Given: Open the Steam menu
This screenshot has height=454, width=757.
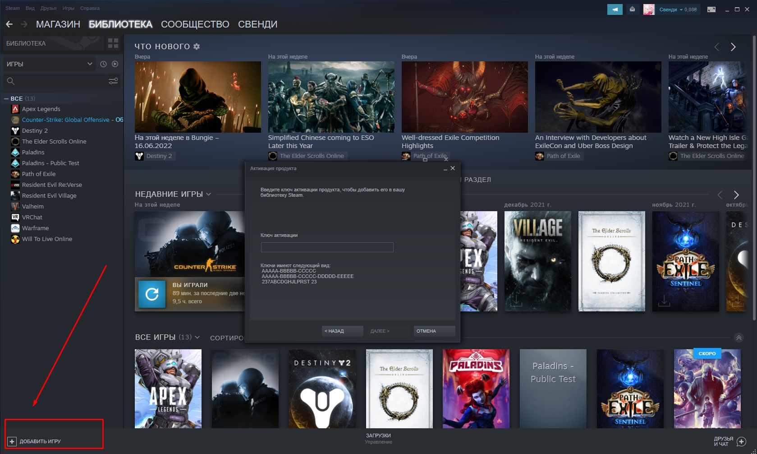Looking at the screenshot, I should point(13,8).
